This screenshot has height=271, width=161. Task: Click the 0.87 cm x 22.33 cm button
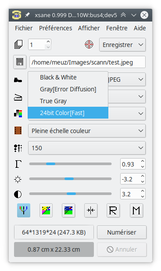click(54, 249)
